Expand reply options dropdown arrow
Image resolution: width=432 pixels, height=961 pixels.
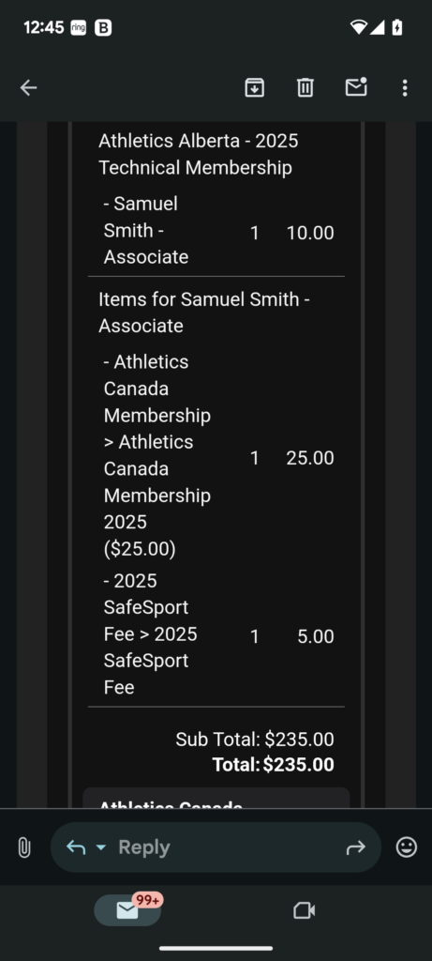click(x=101, y=847)
